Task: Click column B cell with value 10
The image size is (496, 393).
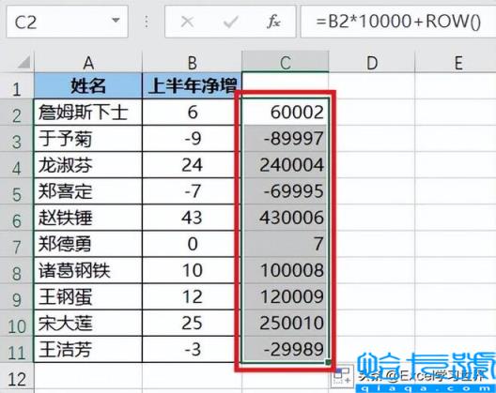Action: pyautogui.click(x=192, y=270)
